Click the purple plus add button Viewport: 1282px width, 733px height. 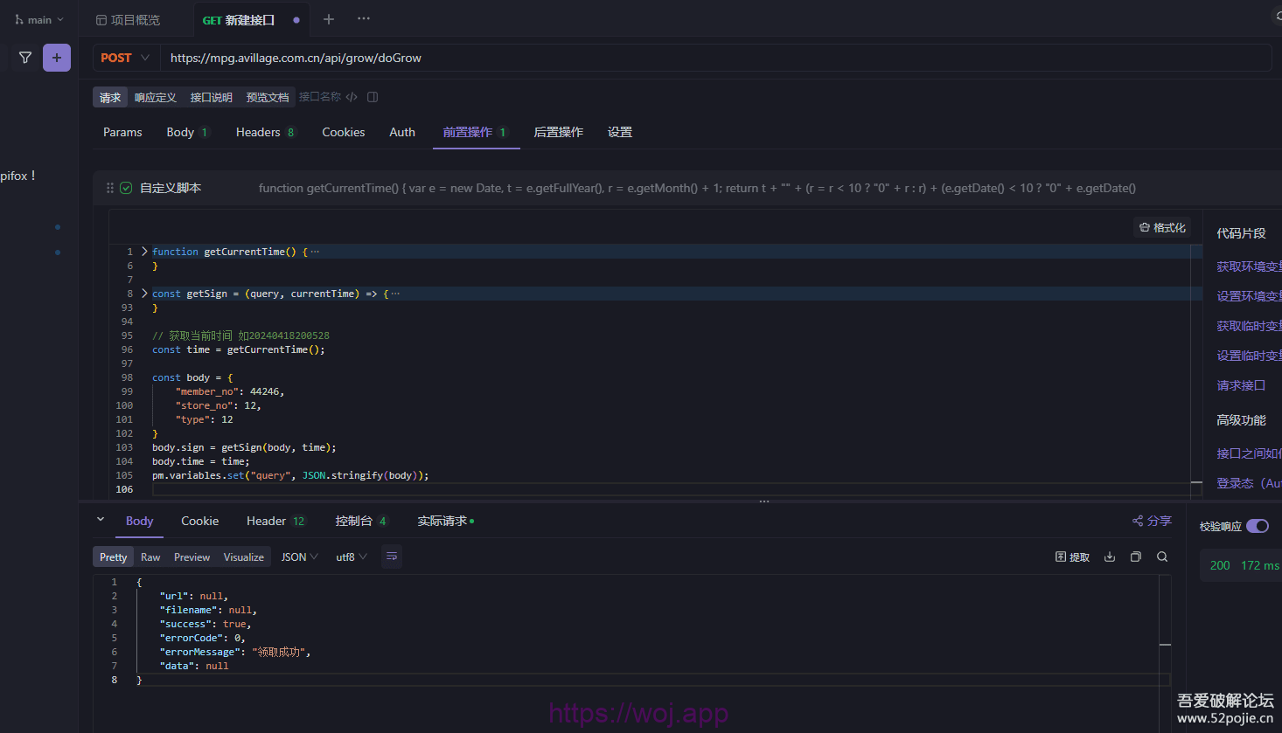click(57, 58)
